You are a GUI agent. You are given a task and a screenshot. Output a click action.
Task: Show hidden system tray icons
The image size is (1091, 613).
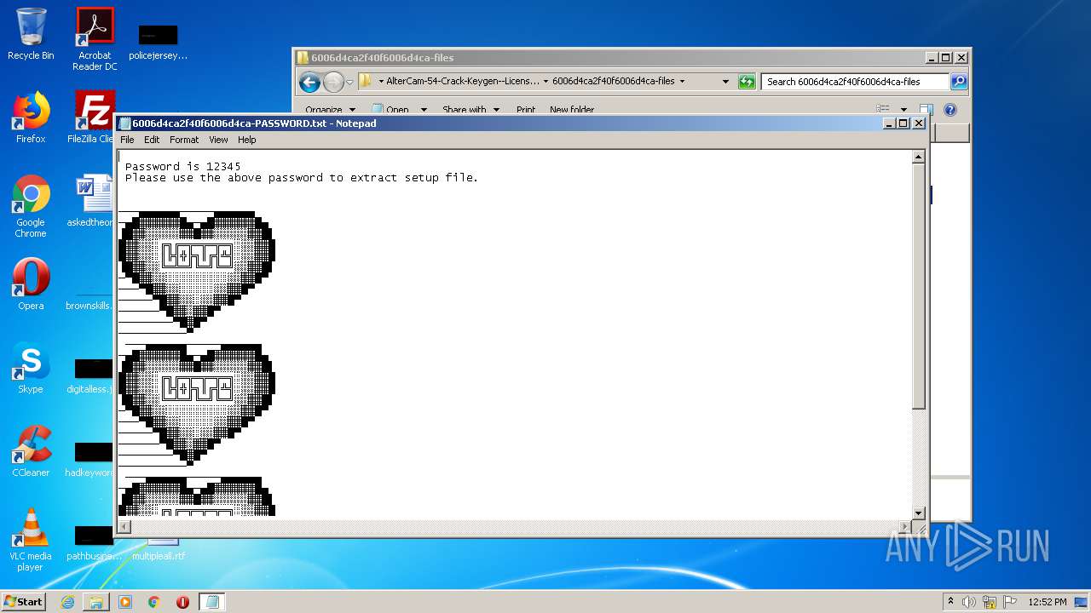click(x=950, y=602)
